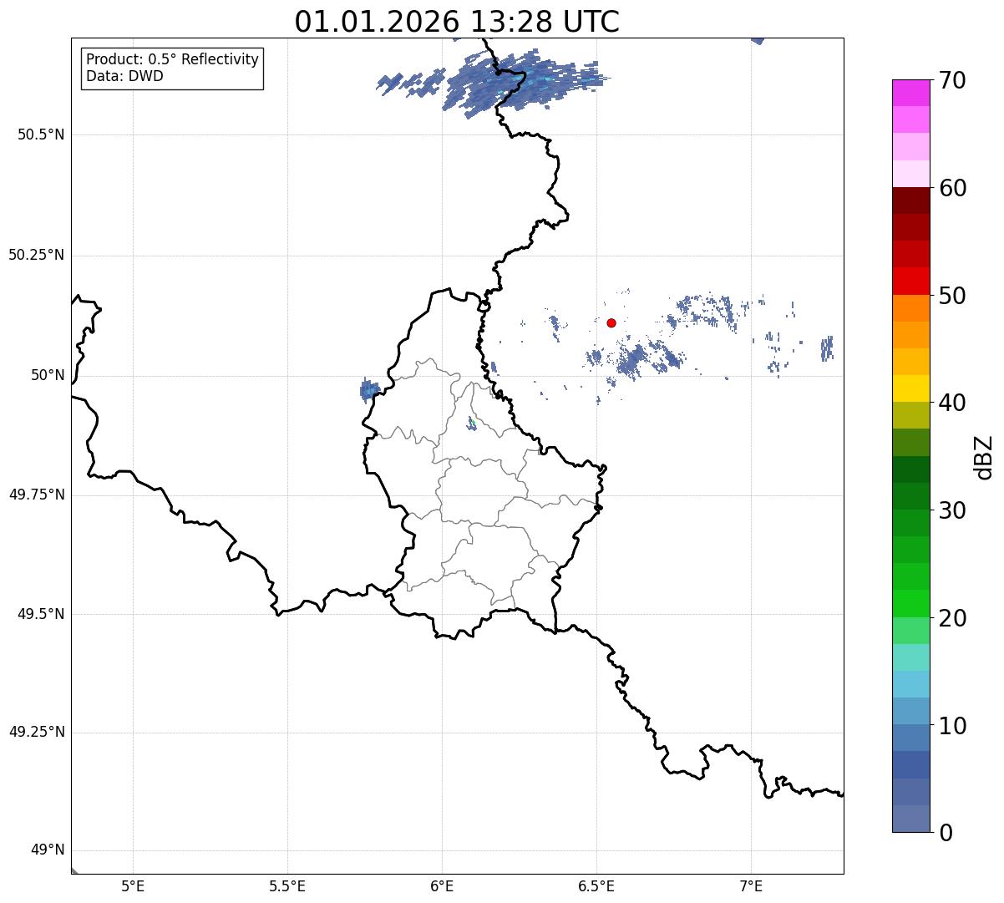1004x903 pixels.
Task: Click the 50 colorbar tick label
Action: (x=952, y=296)
